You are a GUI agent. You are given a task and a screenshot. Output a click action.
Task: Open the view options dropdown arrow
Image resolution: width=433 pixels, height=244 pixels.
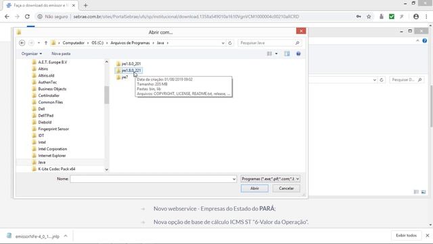click(x=276, y=54)
